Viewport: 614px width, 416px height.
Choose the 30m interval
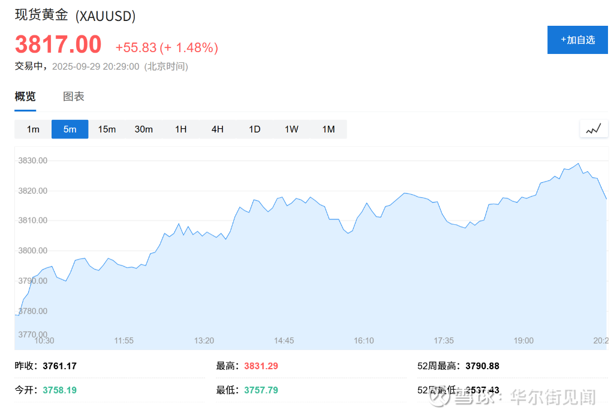144,129
